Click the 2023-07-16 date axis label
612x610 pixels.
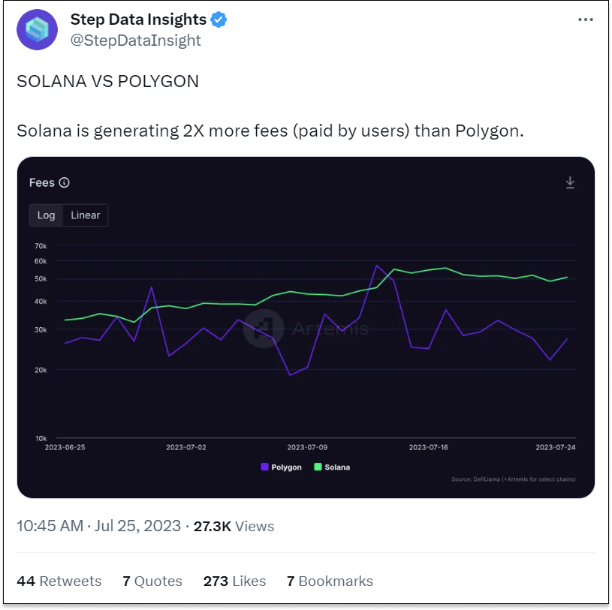click(x=428, y=447)
